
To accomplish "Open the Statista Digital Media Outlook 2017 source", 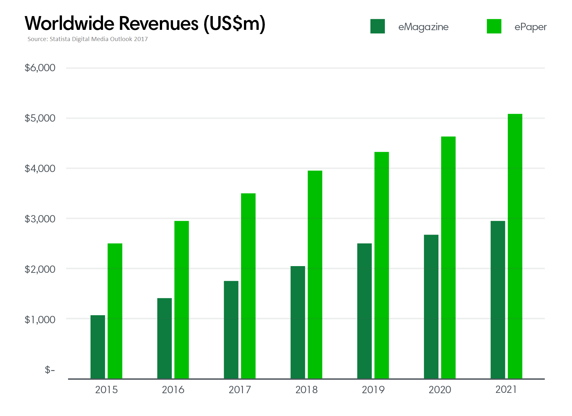I will point(87,39).
